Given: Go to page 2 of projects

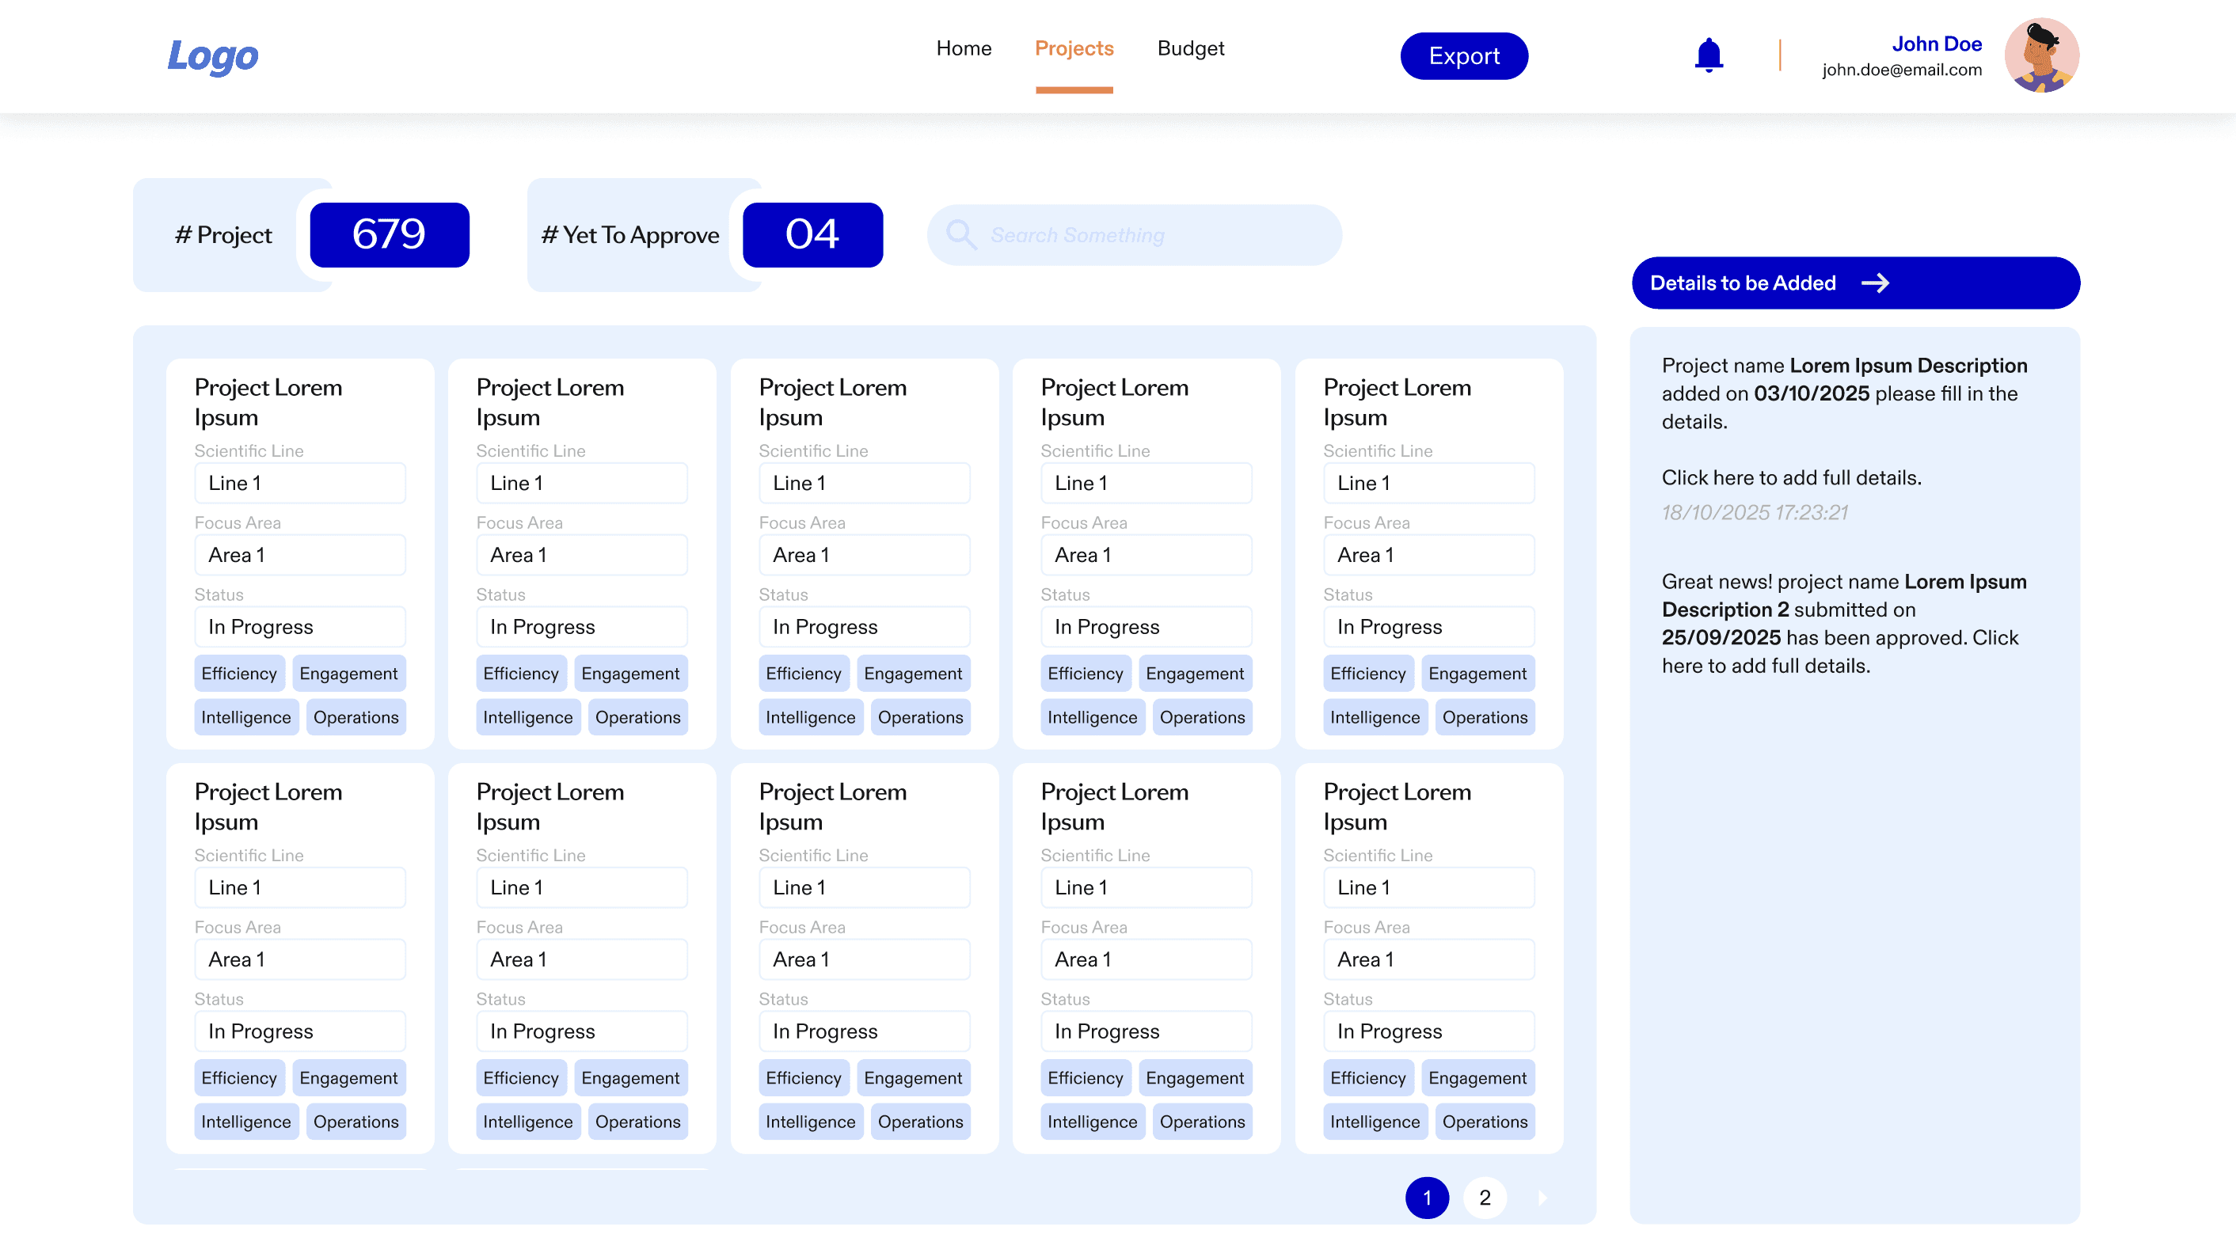Looking at the screenshot, I should 1485,1198.
